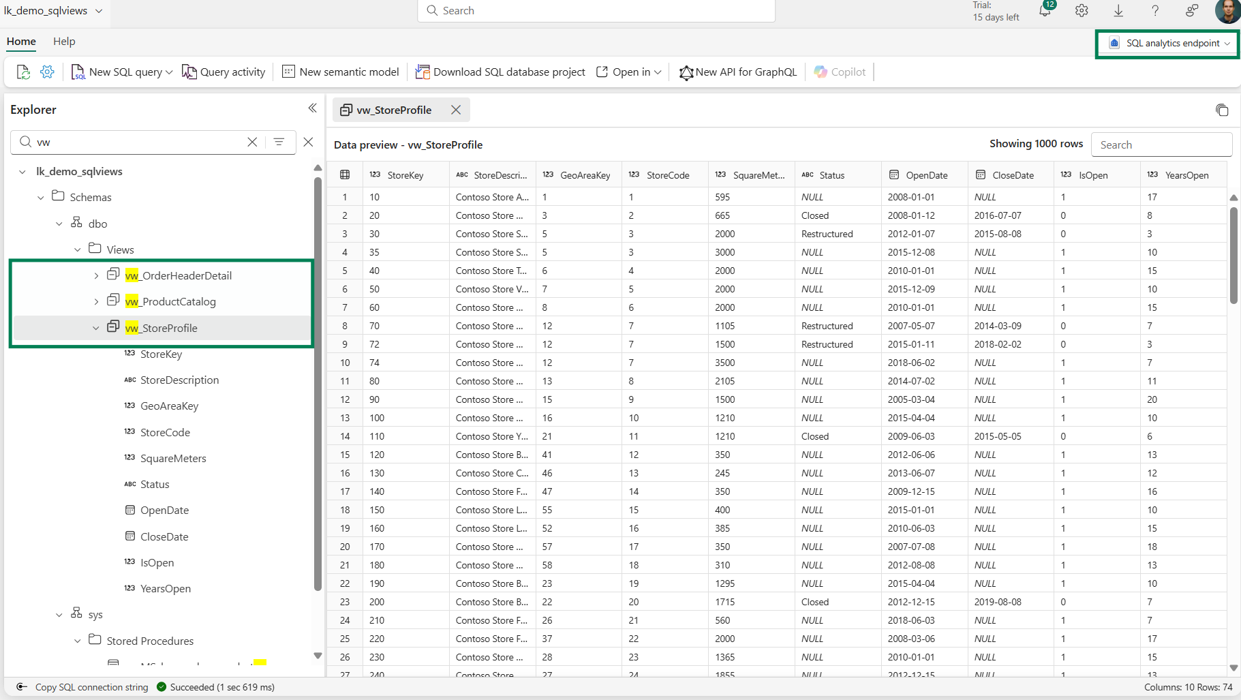Expand the lk_demo_sqlviews workspace dropdown
This screenshot has width=1241, height=700.
click(99, 11)
